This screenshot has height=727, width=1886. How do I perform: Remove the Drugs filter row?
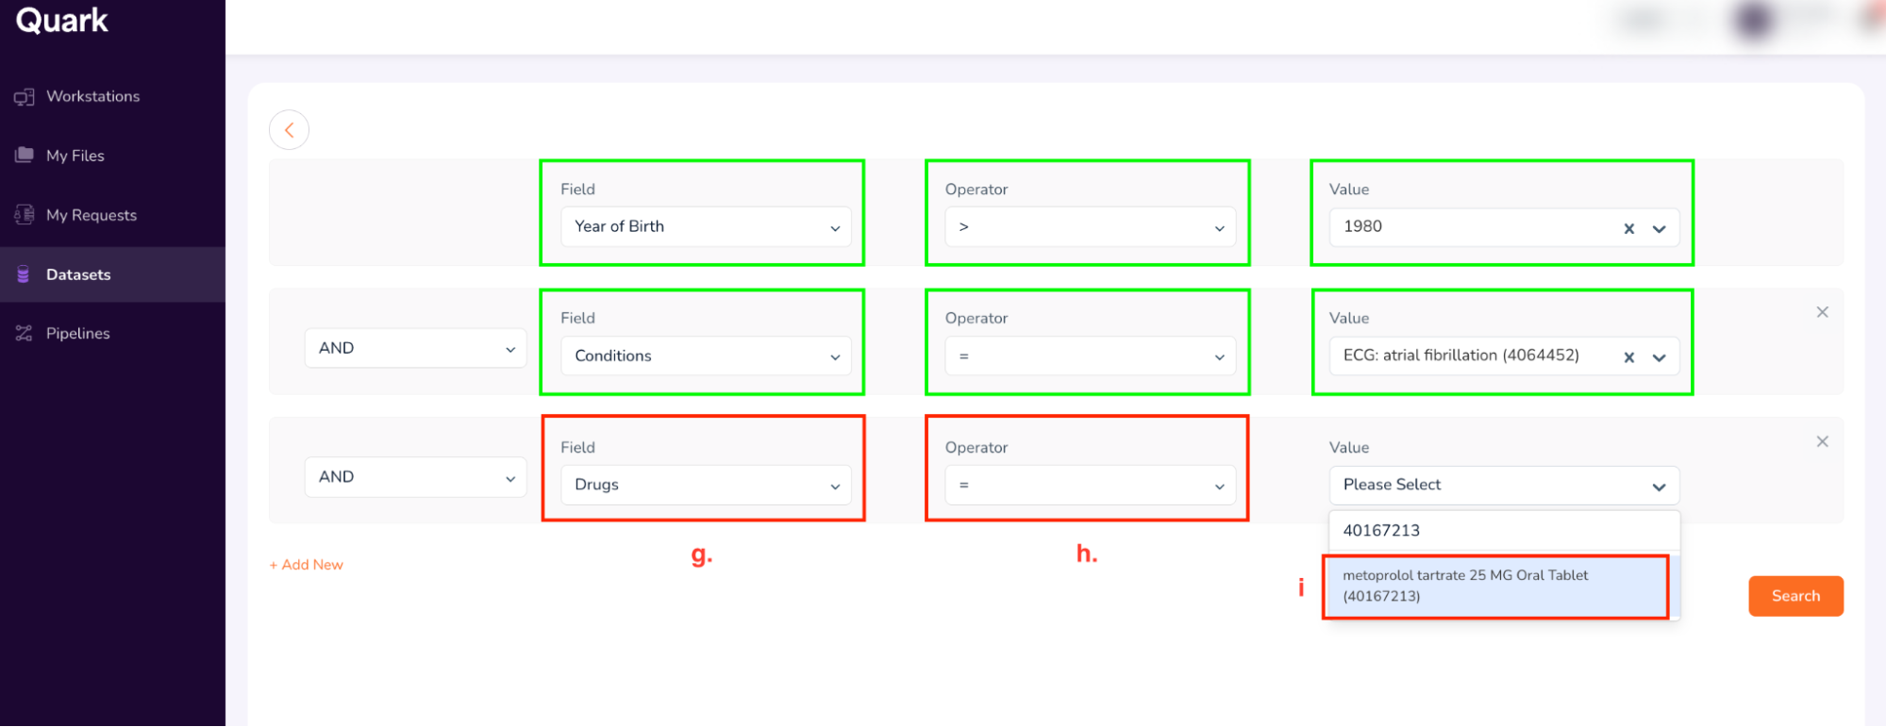[1822, 441]
